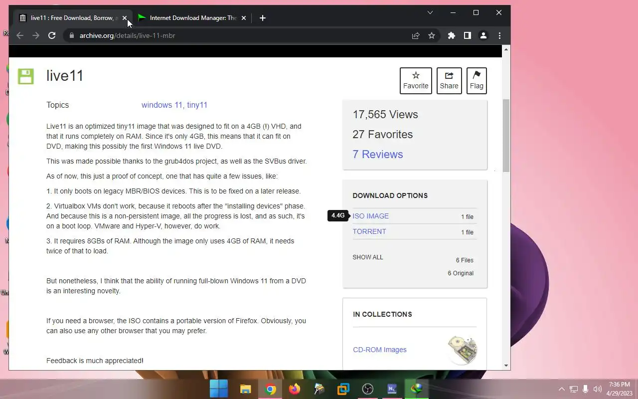Click the green floppy disk software icon

coord(26,76)
